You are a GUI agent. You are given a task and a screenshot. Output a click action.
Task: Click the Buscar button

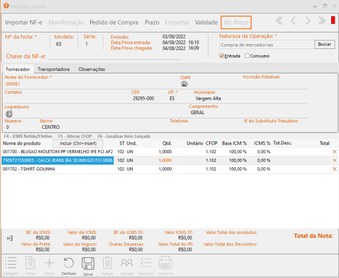[324, 45]
